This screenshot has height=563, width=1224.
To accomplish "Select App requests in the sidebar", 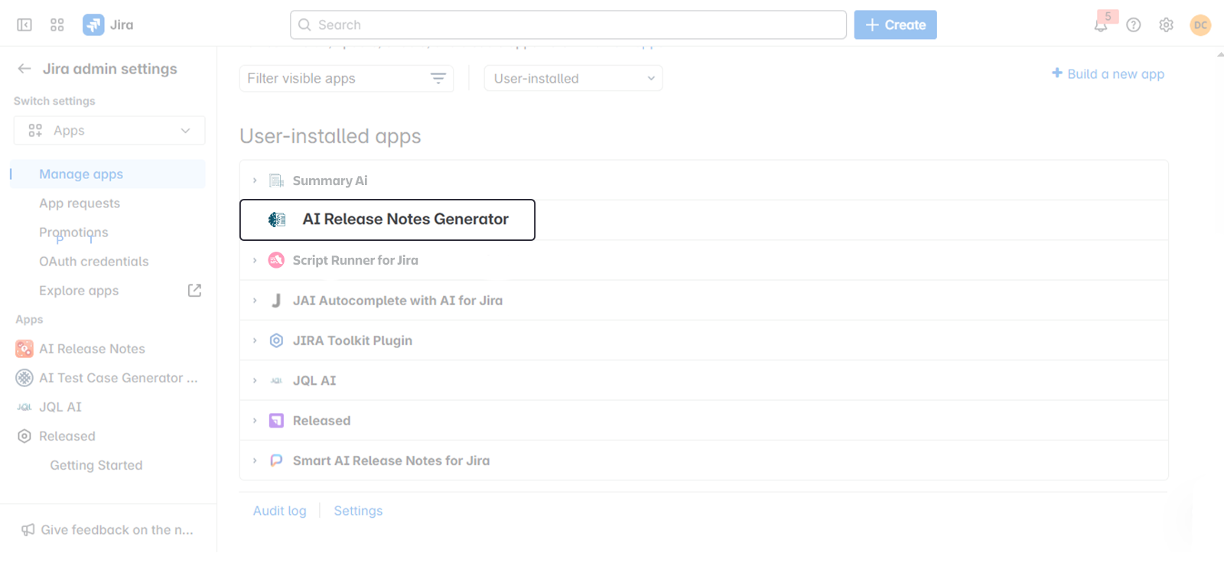I will 80,203.
